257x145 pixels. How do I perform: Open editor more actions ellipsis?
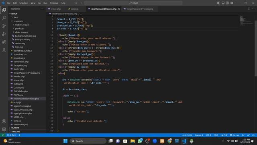pyautogui.click(x=253, y=9)
